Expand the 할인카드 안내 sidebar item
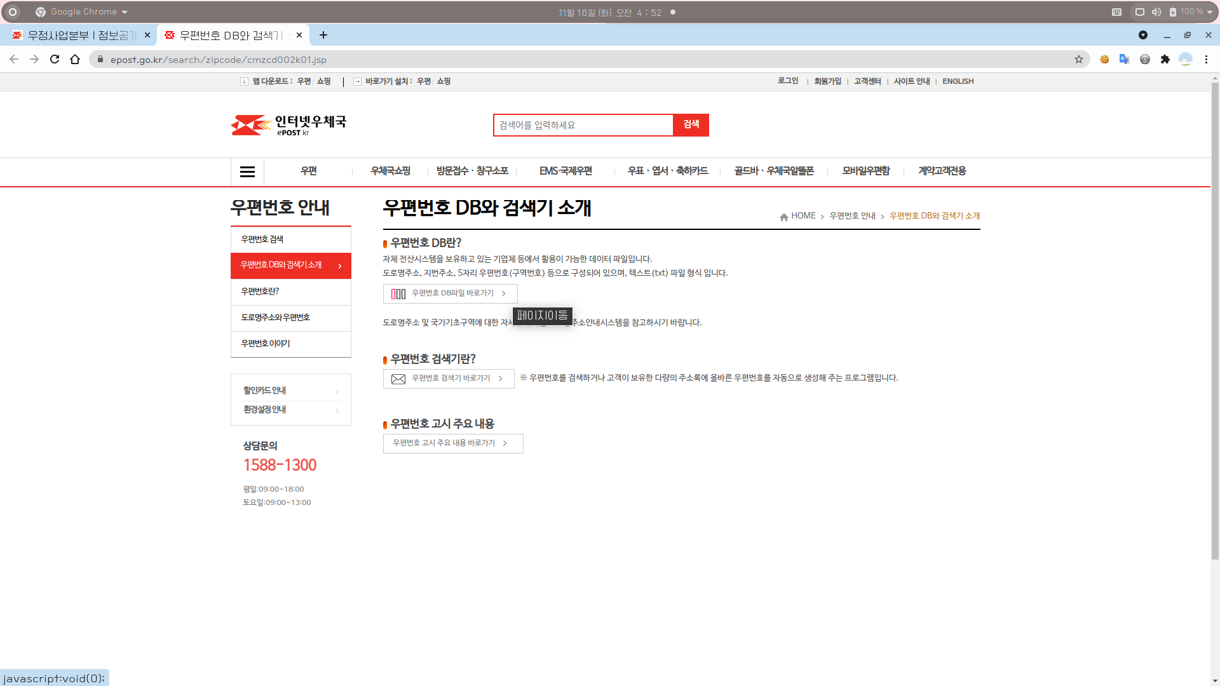Image resolution: width=1220 pixels, height=686 pixels. click(290, 391)
